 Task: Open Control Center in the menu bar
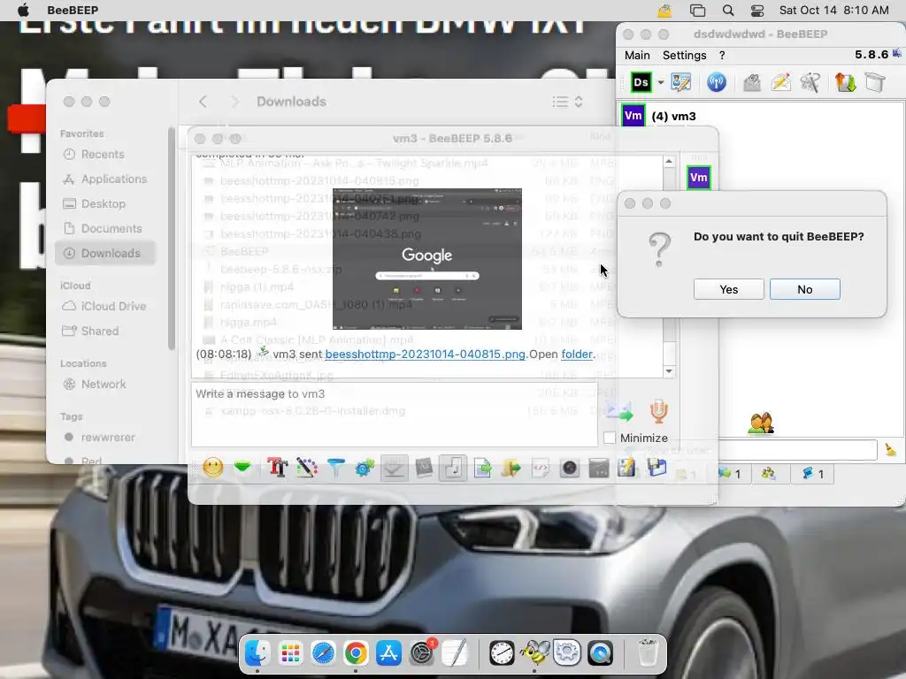[x=757, y=11]
